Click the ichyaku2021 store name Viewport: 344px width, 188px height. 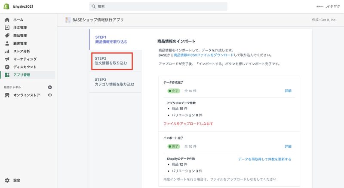(x=23, y=6)
